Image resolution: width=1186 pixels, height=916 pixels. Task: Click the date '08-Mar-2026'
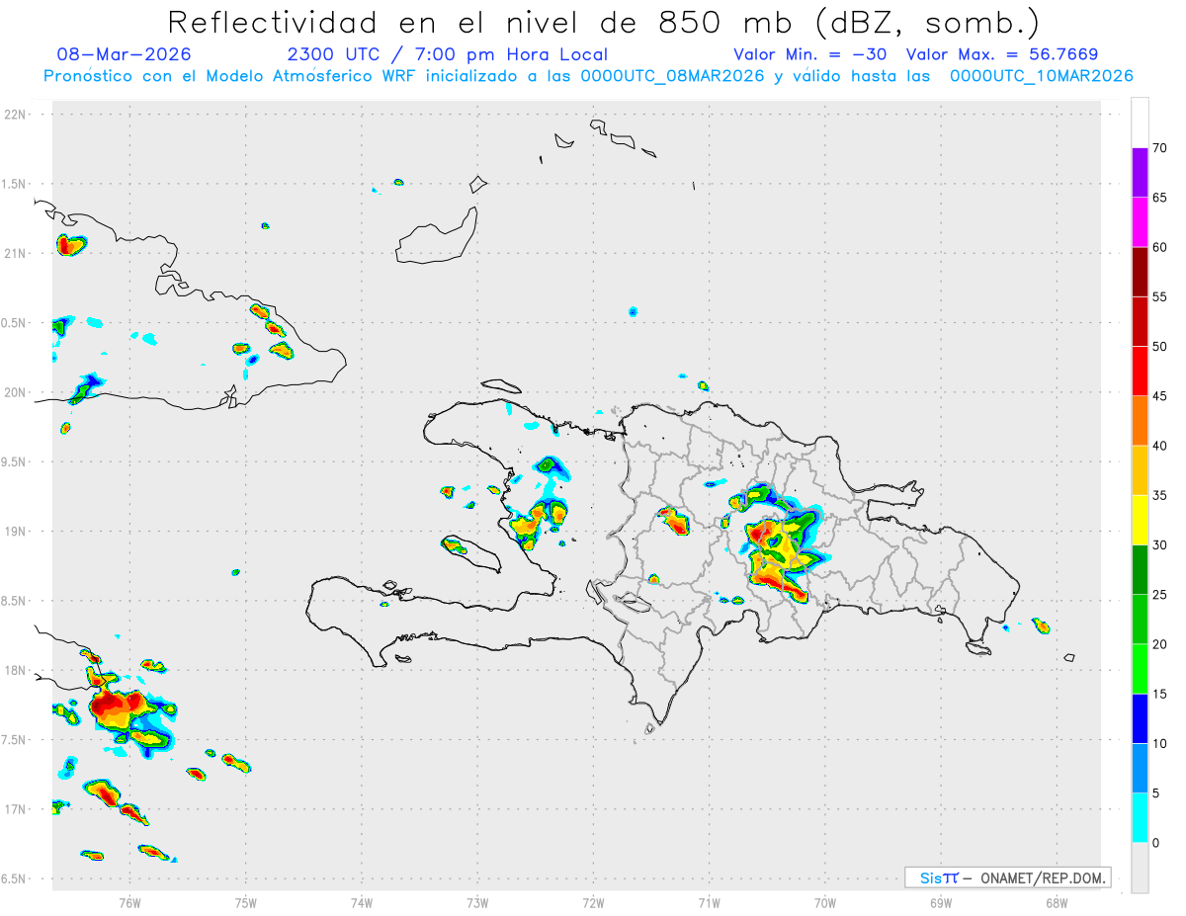(125, 54)
